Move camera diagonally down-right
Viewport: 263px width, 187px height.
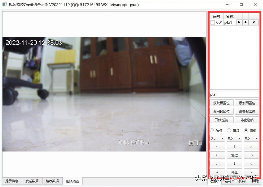[251, 163]
